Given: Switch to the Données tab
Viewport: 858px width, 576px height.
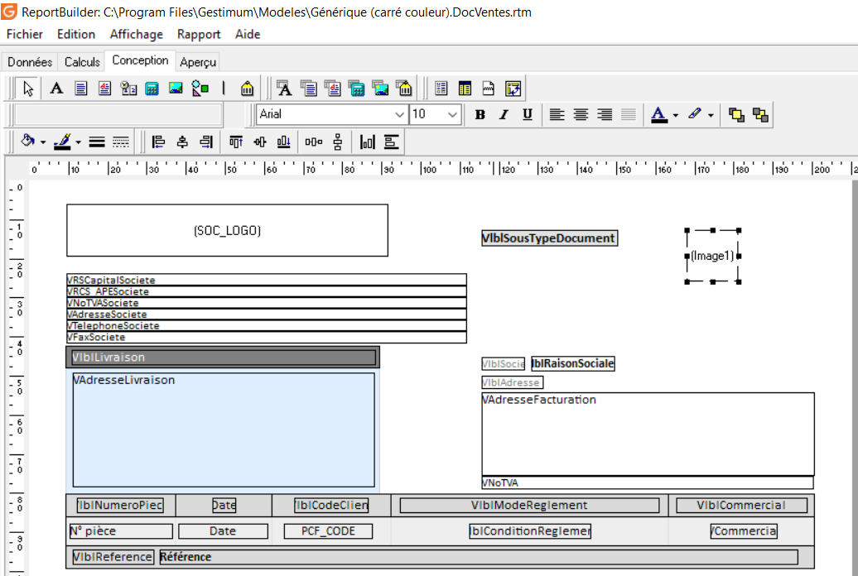Looking at the screenshot, I should pyautogui.click(x=30, y=62).
